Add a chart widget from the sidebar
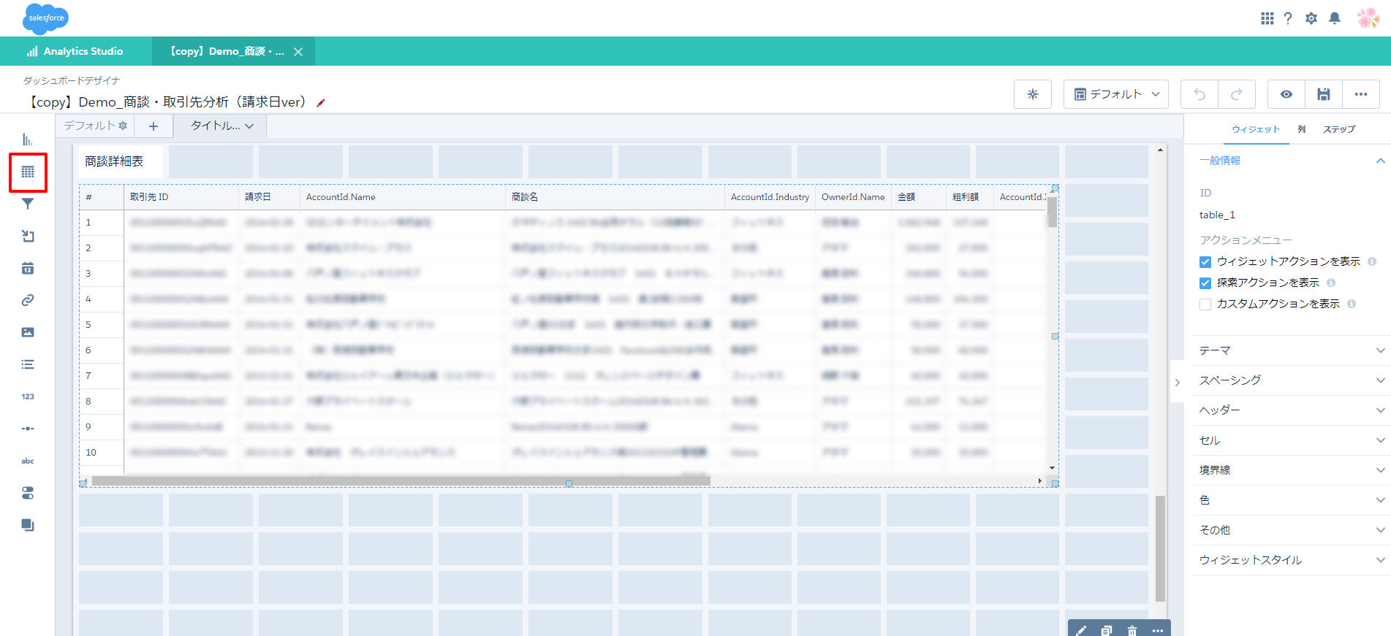Screen dimensions: 1391x636 (28, 139)
